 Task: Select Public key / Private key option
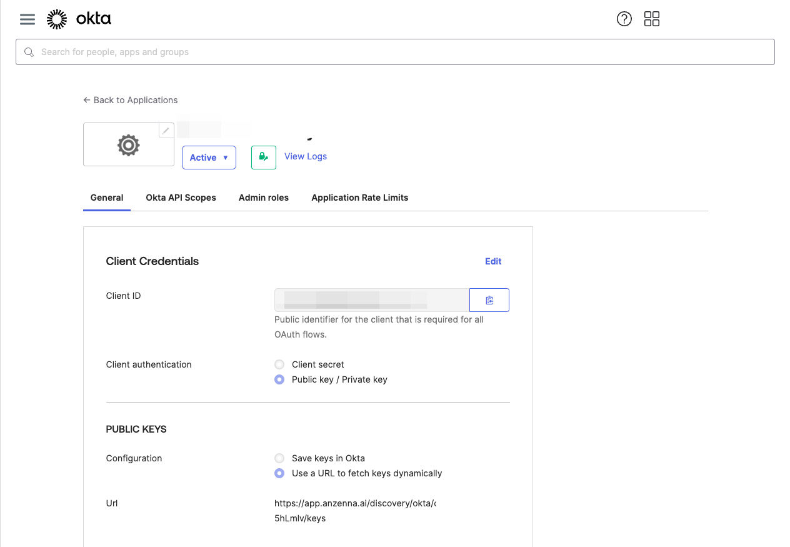279,379
